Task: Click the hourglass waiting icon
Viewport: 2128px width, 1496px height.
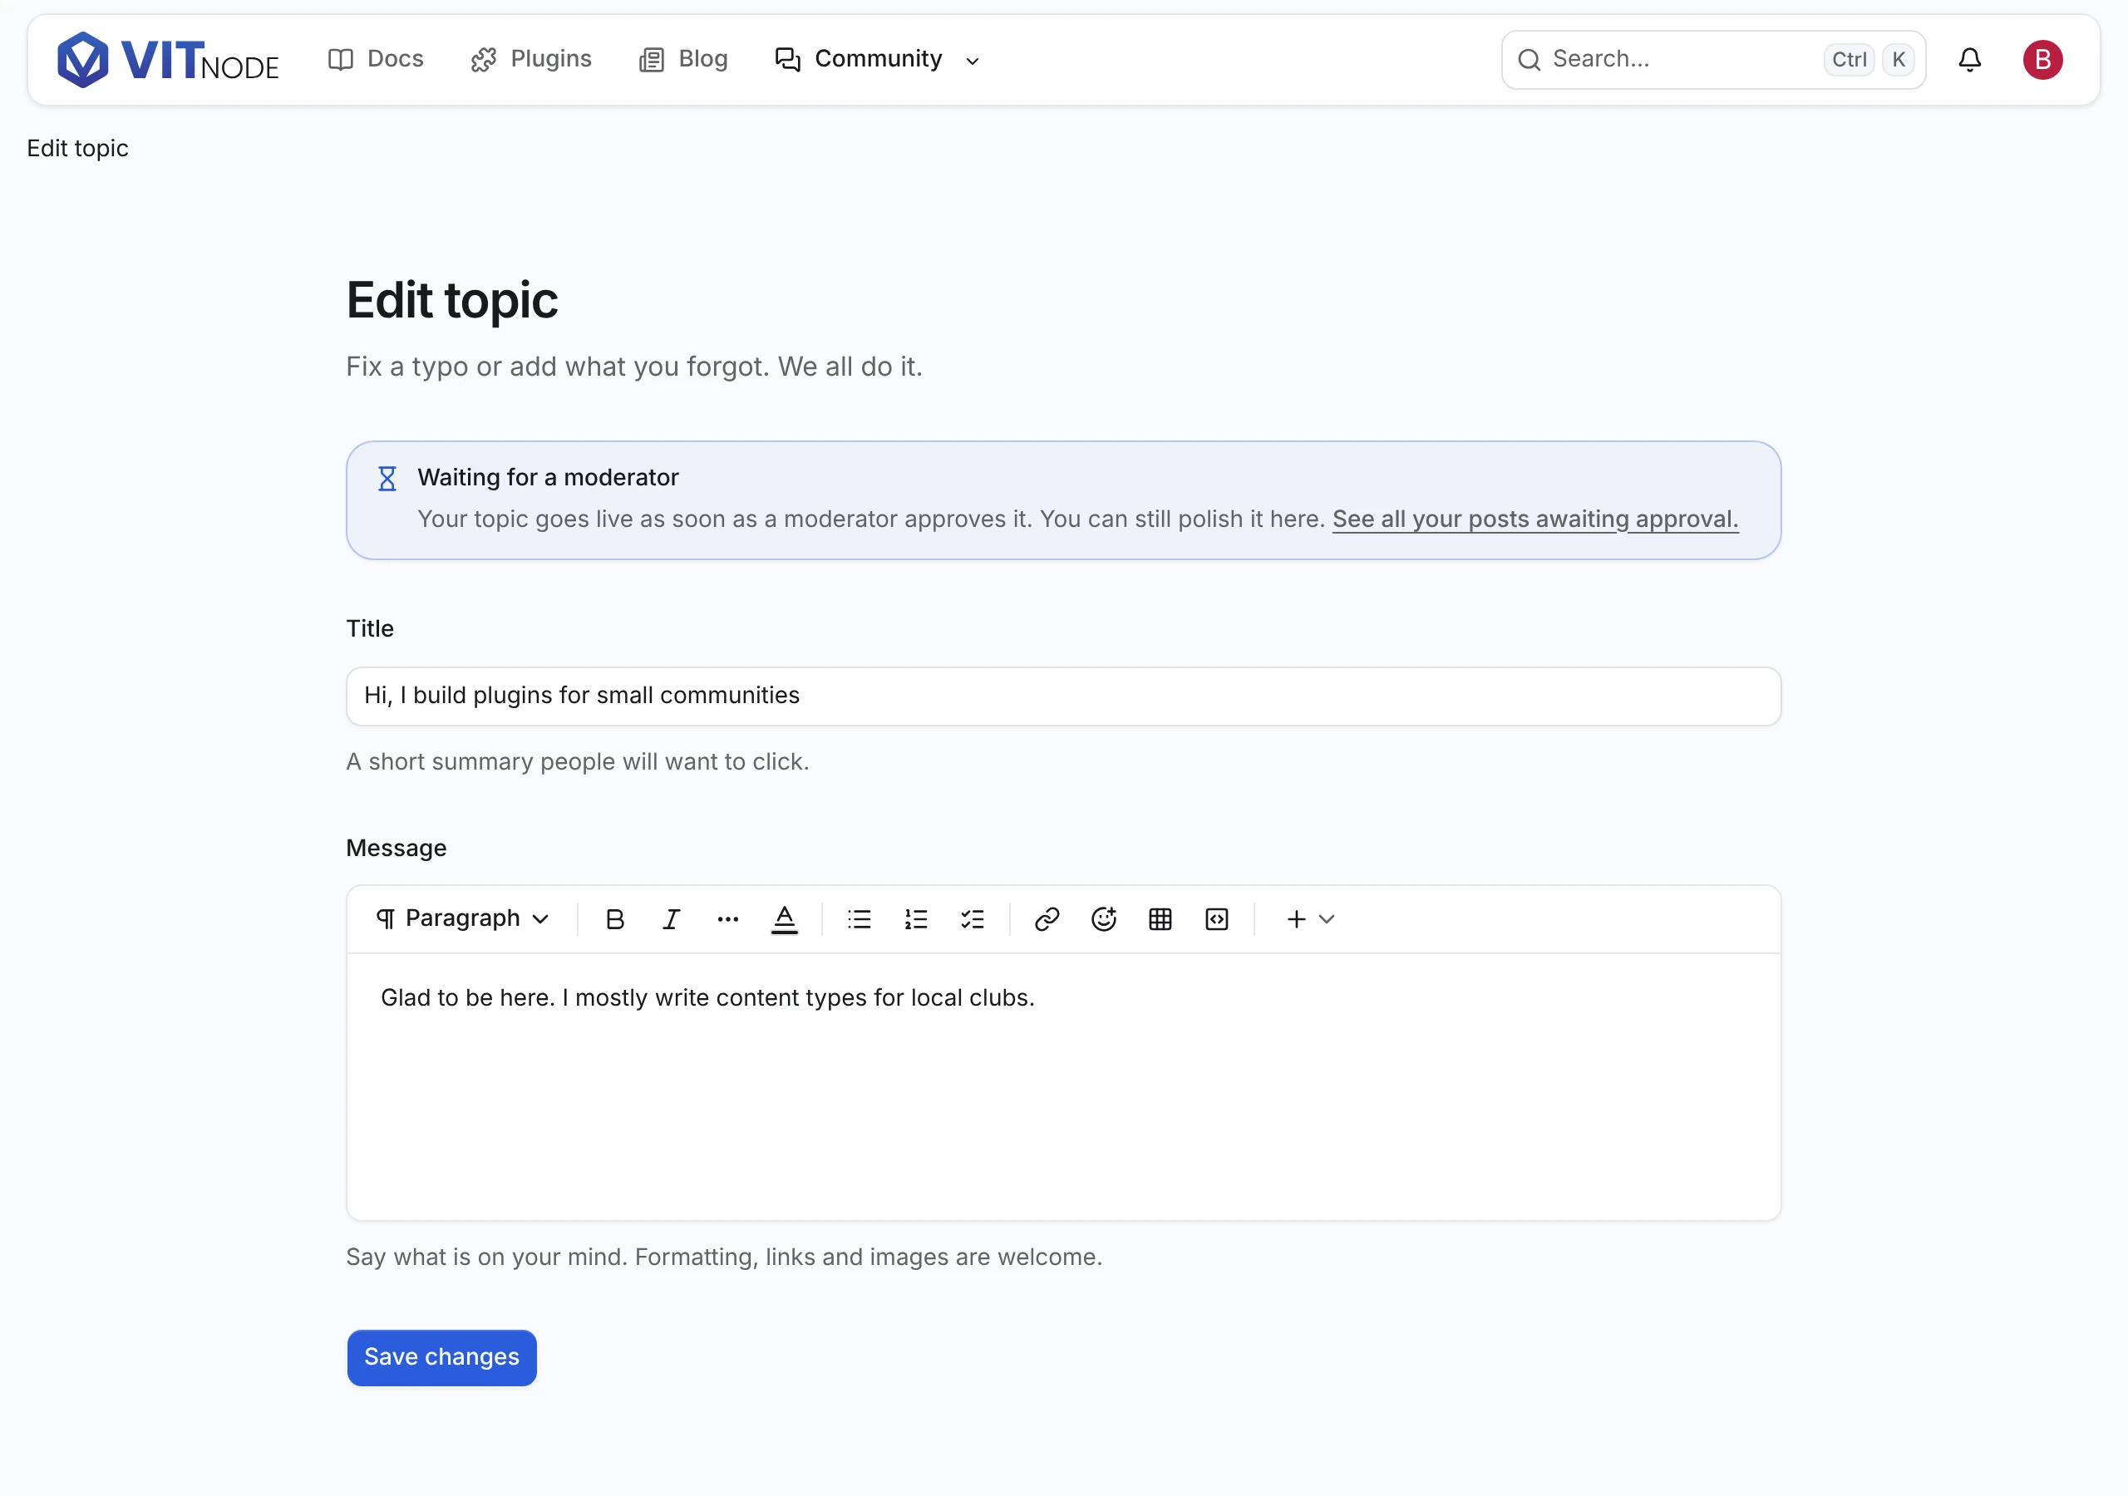Action: tap(387, 478)
